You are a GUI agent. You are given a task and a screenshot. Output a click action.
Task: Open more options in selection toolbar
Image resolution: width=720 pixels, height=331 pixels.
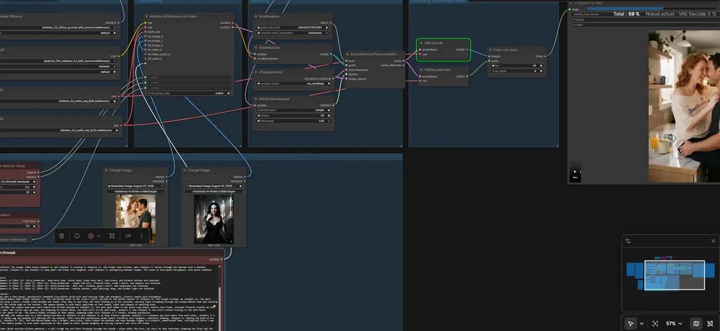141,236
